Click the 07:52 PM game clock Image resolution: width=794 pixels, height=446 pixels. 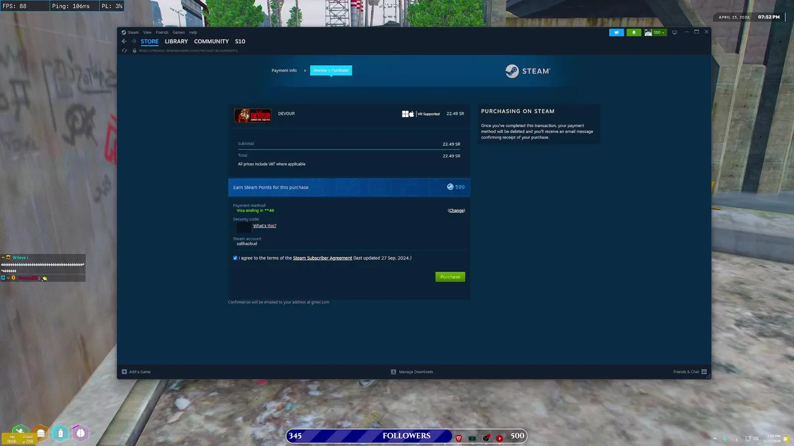coord(769,17)
